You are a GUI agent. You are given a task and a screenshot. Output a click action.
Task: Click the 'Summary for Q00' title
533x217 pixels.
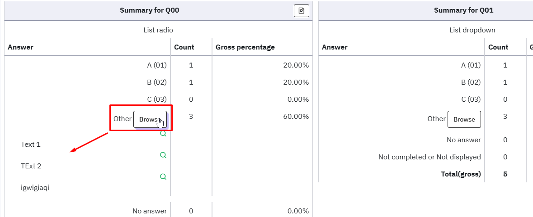pos(149,10)
